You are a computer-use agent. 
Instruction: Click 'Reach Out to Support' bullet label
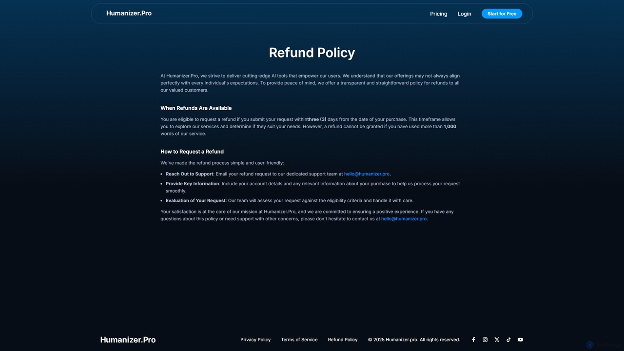(x=189, y=174)
